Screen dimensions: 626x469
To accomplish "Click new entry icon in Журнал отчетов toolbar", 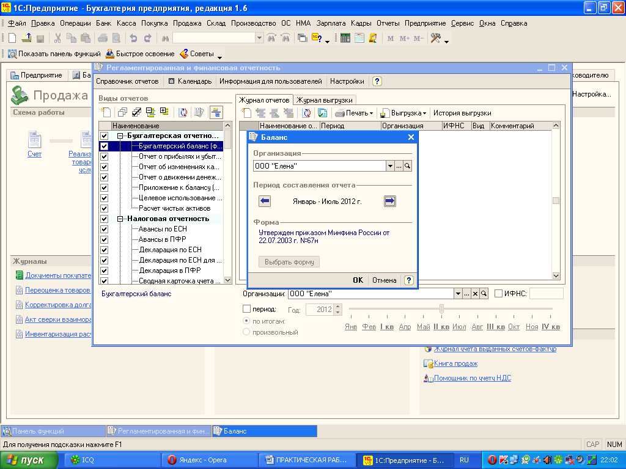I will click(247, 113).
